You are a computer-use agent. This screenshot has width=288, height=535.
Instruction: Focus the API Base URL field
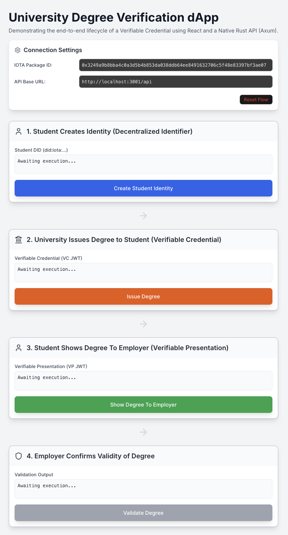click(176, 82)
